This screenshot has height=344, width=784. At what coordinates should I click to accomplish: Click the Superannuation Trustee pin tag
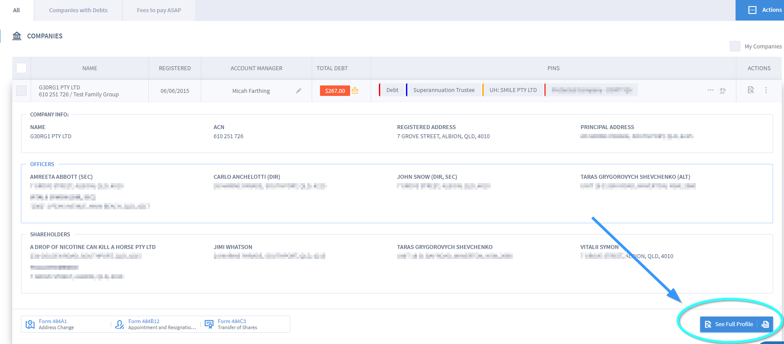[x=444, y=90]
